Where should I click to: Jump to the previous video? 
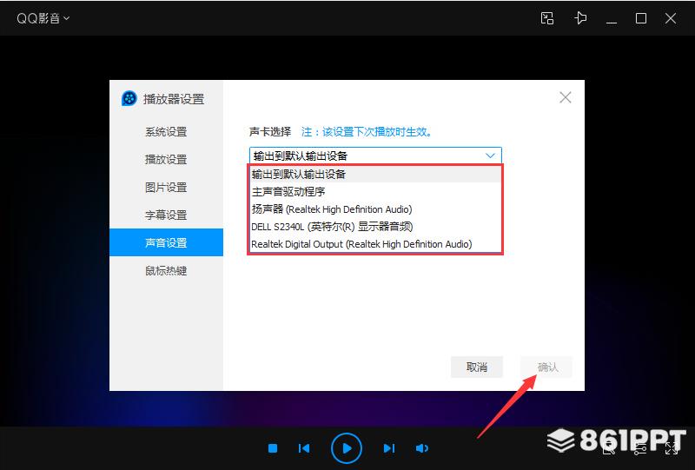pos(304,448)
